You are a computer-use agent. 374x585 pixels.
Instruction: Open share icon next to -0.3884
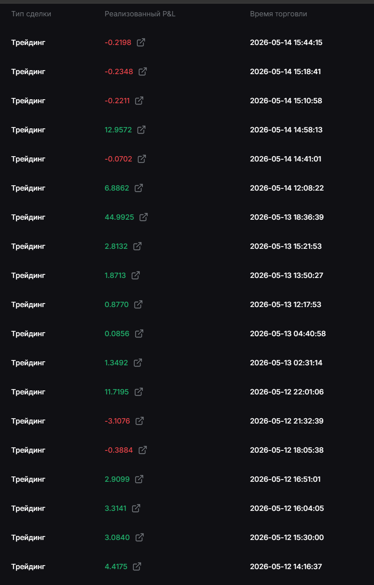tap(143, 450)
